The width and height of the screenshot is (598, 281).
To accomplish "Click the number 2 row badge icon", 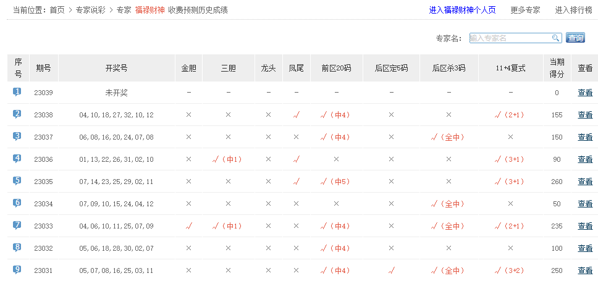I will point(17,114).
